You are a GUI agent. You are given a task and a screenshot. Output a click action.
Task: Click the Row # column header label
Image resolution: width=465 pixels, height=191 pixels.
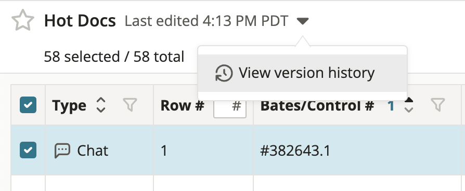(183, 106)
